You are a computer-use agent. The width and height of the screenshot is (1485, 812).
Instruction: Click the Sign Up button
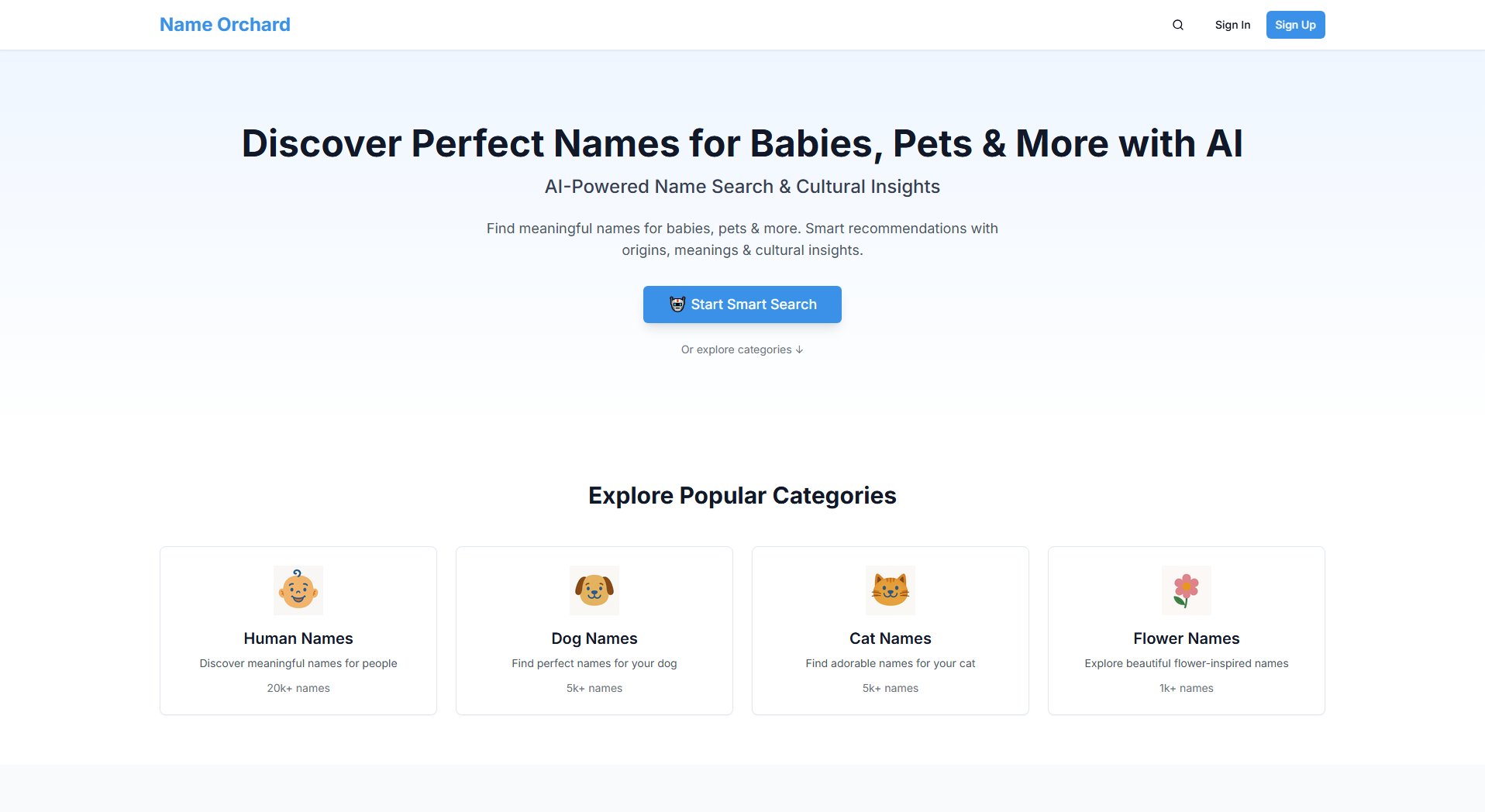(x=1294, y=24)
